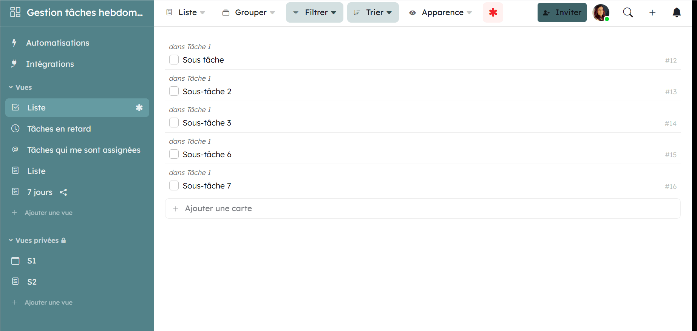Open the Filtrer dropdown
697x331 pixels.
(x=314, y=12)
